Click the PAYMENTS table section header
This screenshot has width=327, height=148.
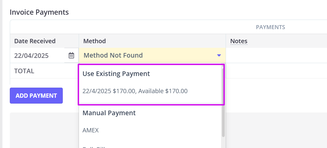(x=270, y=27)
